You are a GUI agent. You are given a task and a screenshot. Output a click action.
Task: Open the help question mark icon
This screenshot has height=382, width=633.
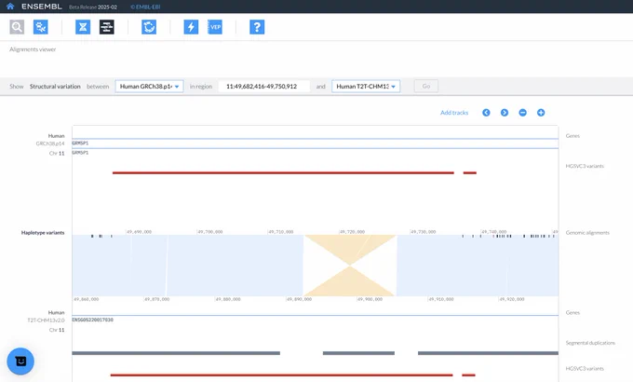pos(257,27)
